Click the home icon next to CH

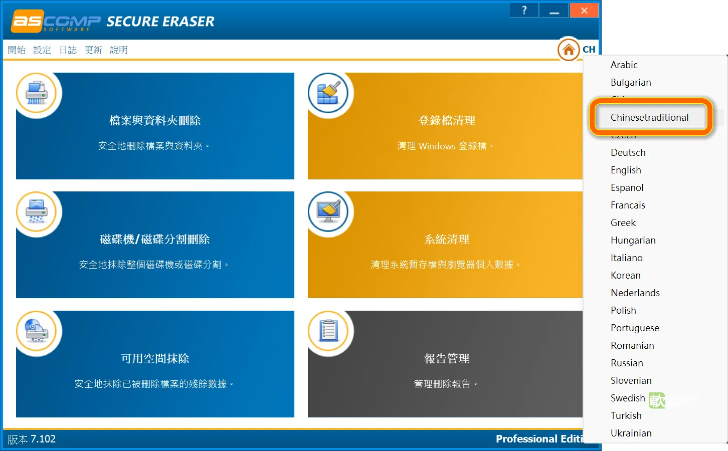(569, 49)
